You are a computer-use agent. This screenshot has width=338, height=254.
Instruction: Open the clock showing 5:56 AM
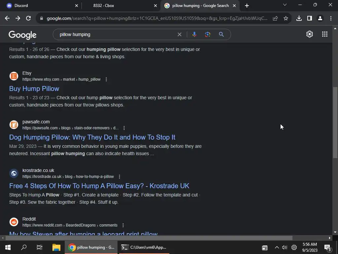click(310, 247)
